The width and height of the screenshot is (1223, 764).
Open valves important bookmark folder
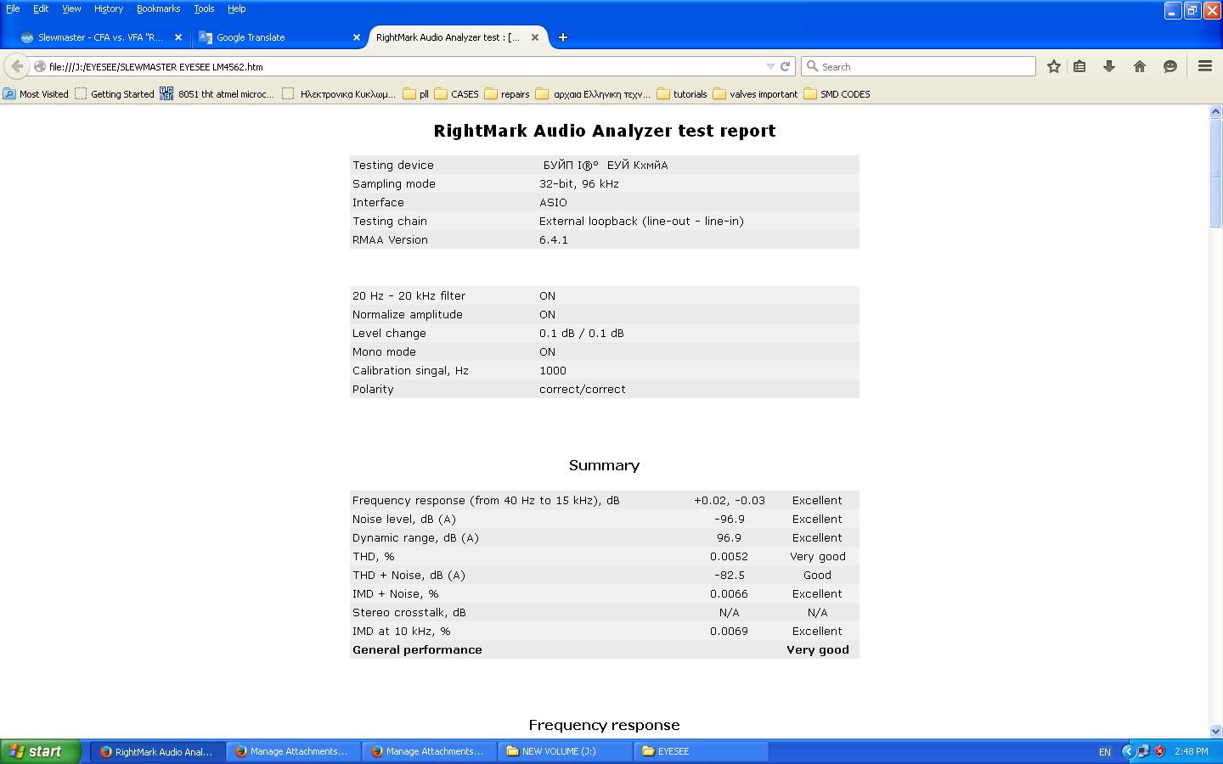coord(755,94)
